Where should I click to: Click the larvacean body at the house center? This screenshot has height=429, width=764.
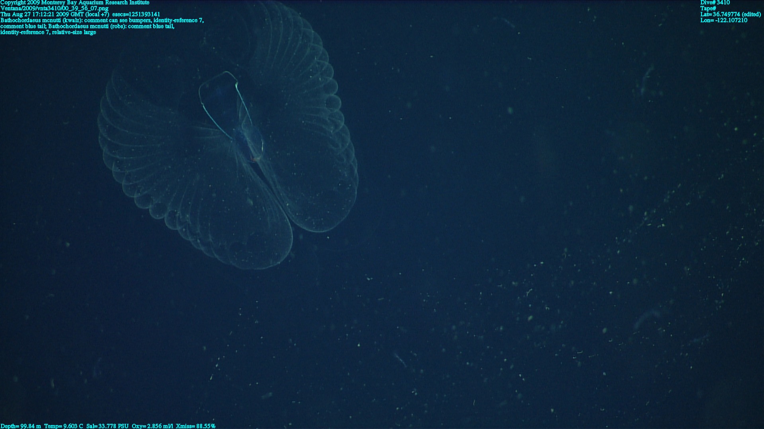point(251,145)
